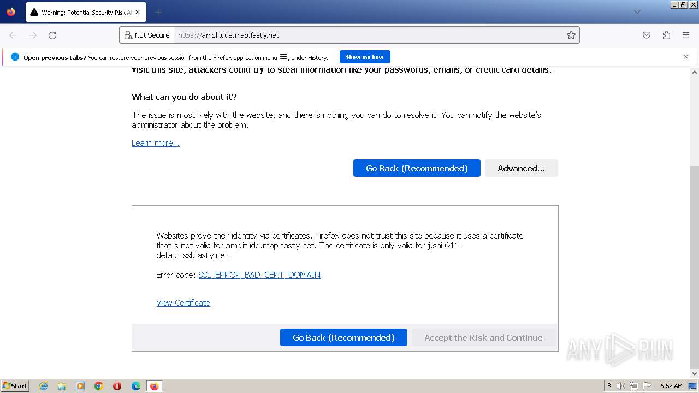Open the Extensions puzzle icon
699x393 pixels.
pos(666,35)
